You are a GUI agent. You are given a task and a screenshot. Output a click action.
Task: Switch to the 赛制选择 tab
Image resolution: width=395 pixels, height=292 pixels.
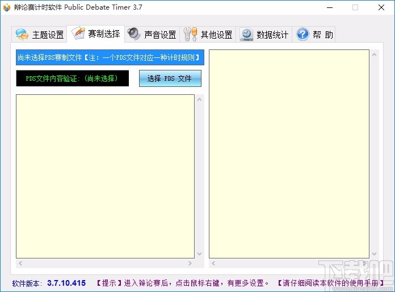[x=96, y=34]
